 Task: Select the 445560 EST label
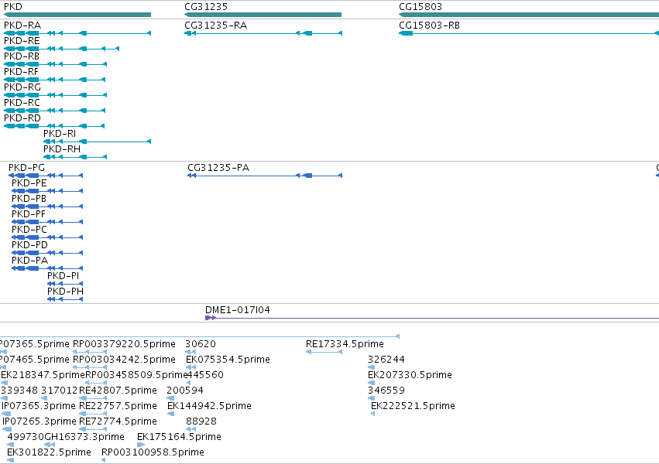205,375
